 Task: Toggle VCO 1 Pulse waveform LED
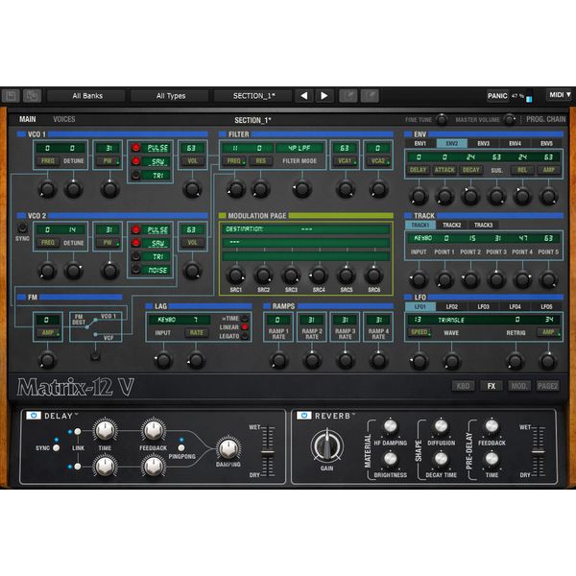[x=136, y=148]
